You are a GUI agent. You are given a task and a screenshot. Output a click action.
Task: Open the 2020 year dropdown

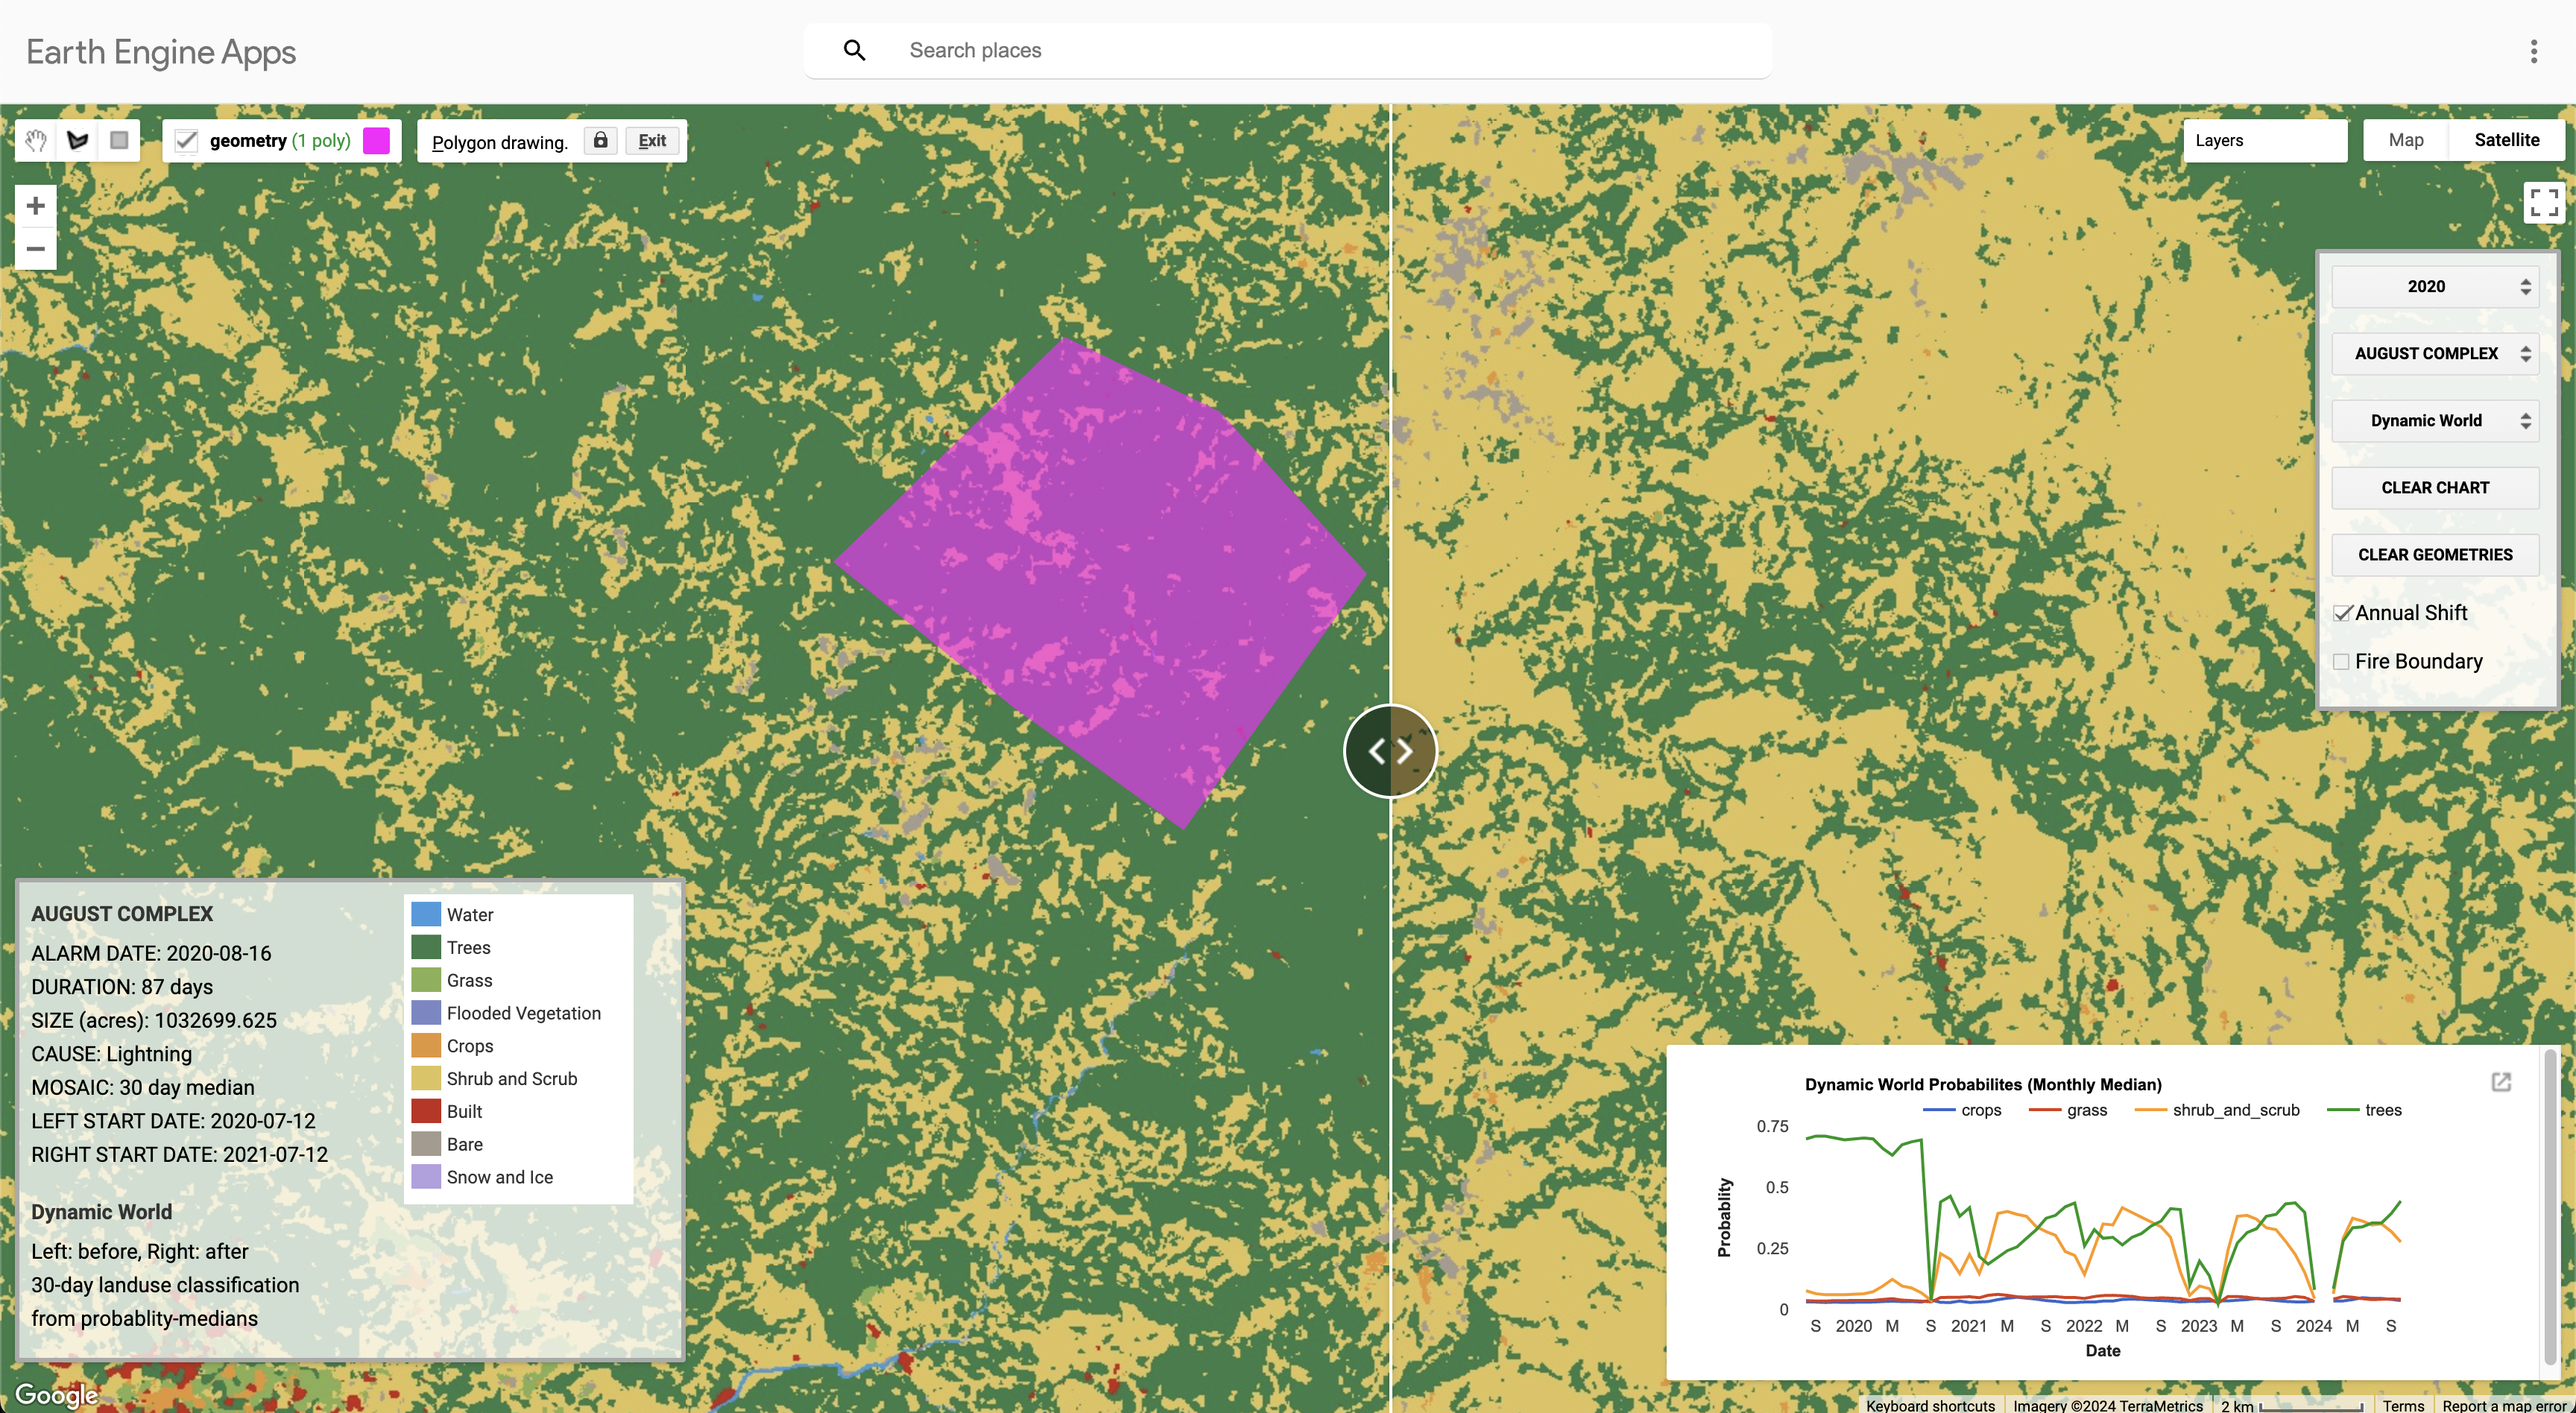[x=2435, y=286]
